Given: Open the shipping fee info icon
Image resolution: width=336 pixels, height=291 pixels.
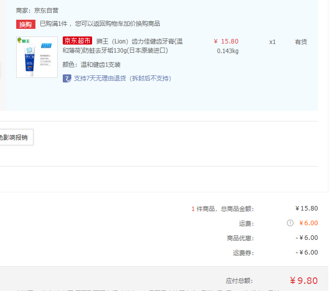Looking at the screenshot, I should (x=290, y=223).
